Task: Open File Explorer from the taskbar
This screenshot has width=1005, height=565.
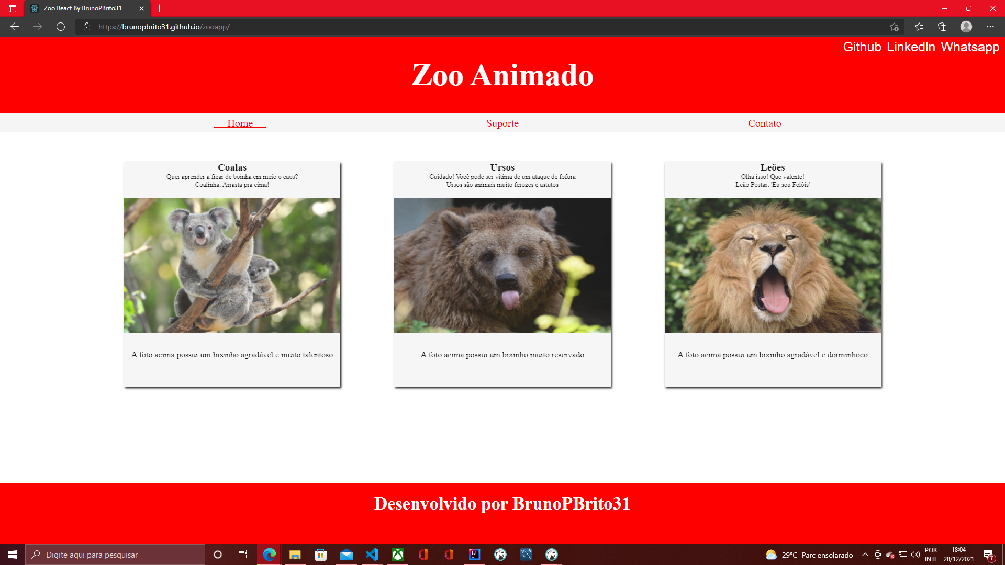Action: [295, 555]
